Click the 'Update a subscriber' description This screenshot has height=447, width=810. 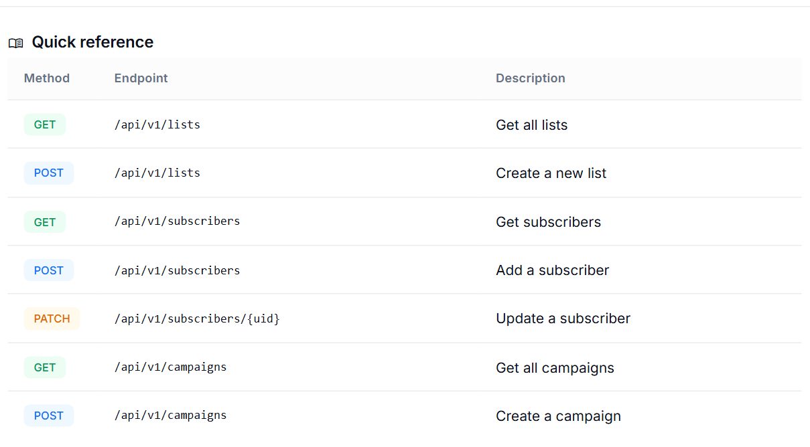563,319
